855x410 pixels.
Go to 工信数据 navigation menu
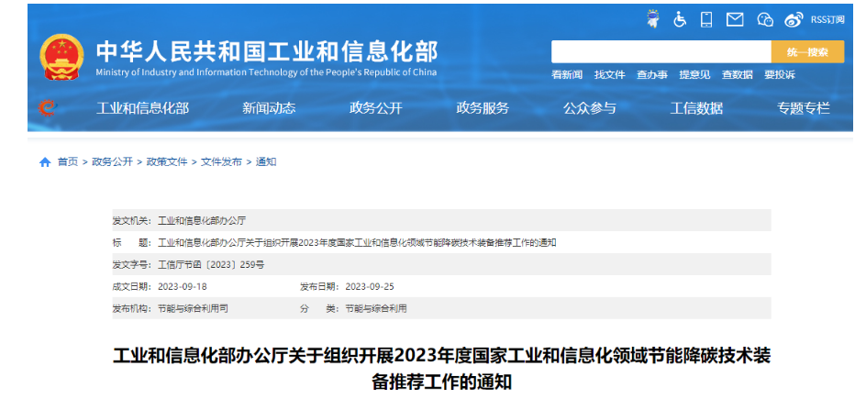click(x=696, y=108)
